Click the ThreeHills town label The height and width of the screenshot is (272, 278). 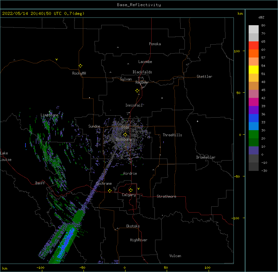point(172,135)
